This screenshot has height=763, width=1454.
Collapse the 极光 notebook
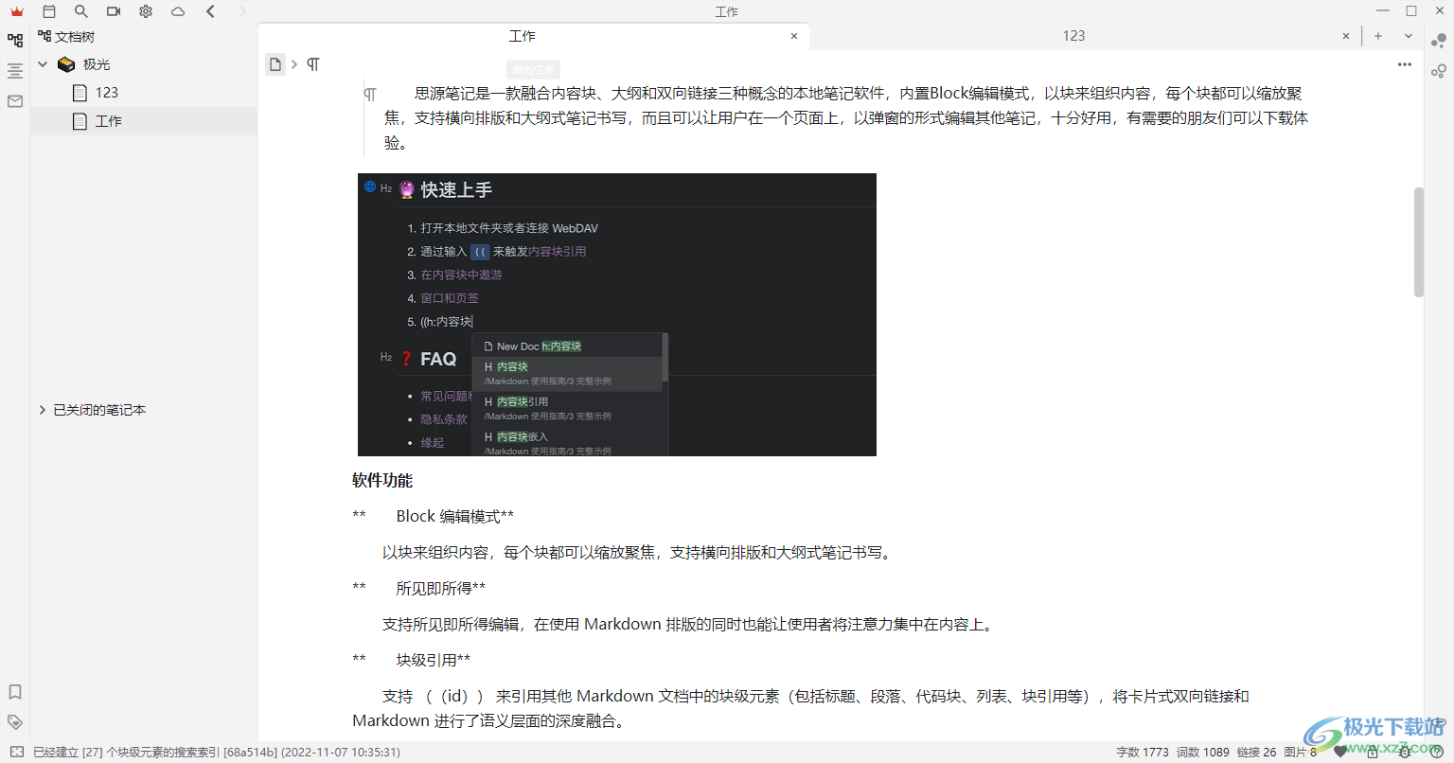(42, 63)
